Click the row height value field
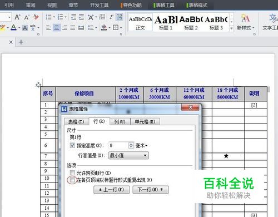Viewport: 278px width, 217px height. pos(118,145)
